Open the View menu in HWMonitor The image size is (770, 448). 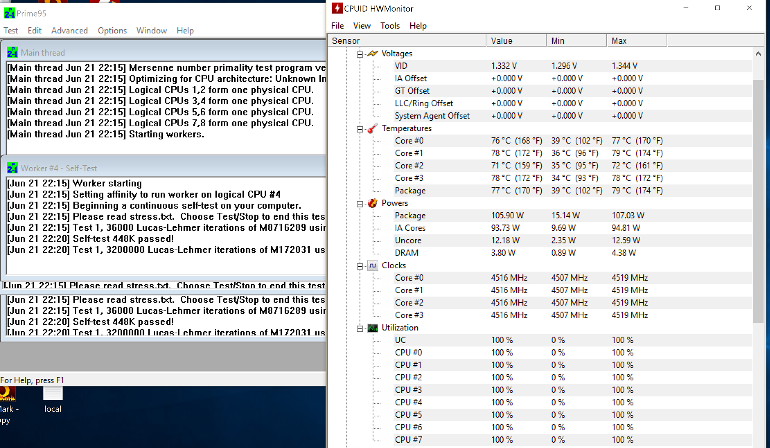(x=362, y=26)
